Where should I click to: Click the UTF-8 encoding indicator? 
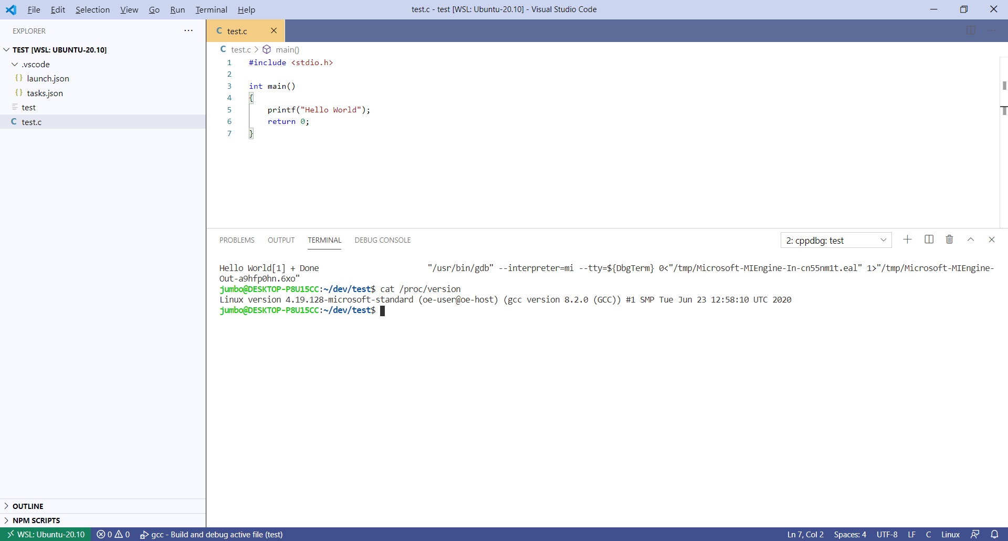click(887, 534)
